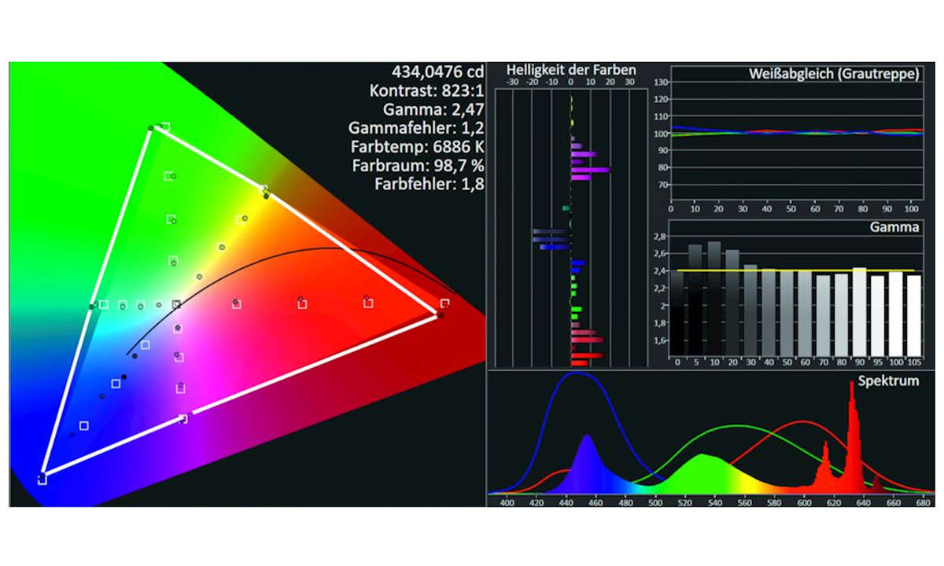Viewport: 944px width, 566px height.
Task: Click the Gamma bar labeled 30
Action: click(x=750, y=310)
